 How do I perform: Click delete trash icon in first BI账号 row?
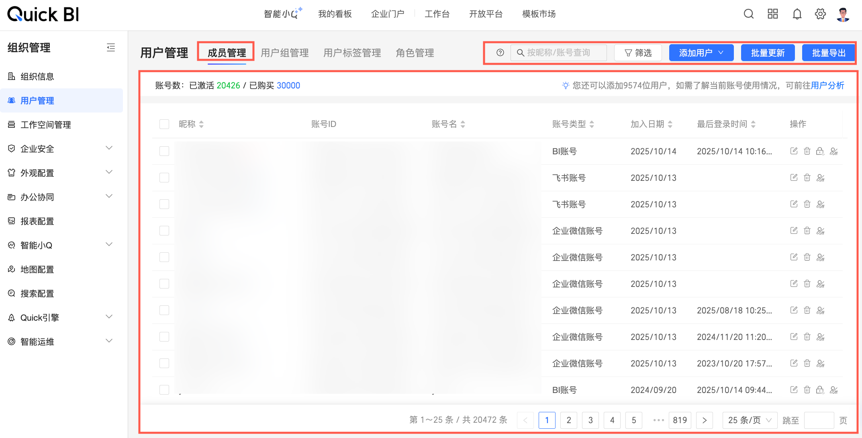(x=807, y=151)
